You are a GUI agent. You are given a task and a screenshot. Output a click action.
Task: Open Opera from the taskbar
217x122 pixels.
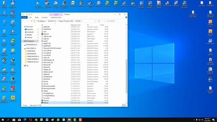pos(31,120)
